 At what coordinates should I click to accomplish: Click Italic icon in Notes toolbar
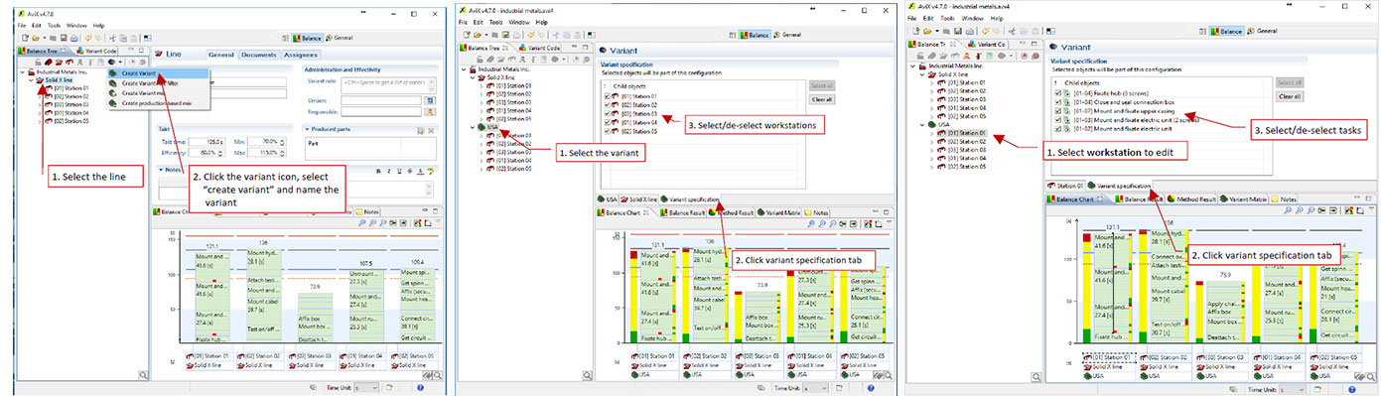[388, 171]
